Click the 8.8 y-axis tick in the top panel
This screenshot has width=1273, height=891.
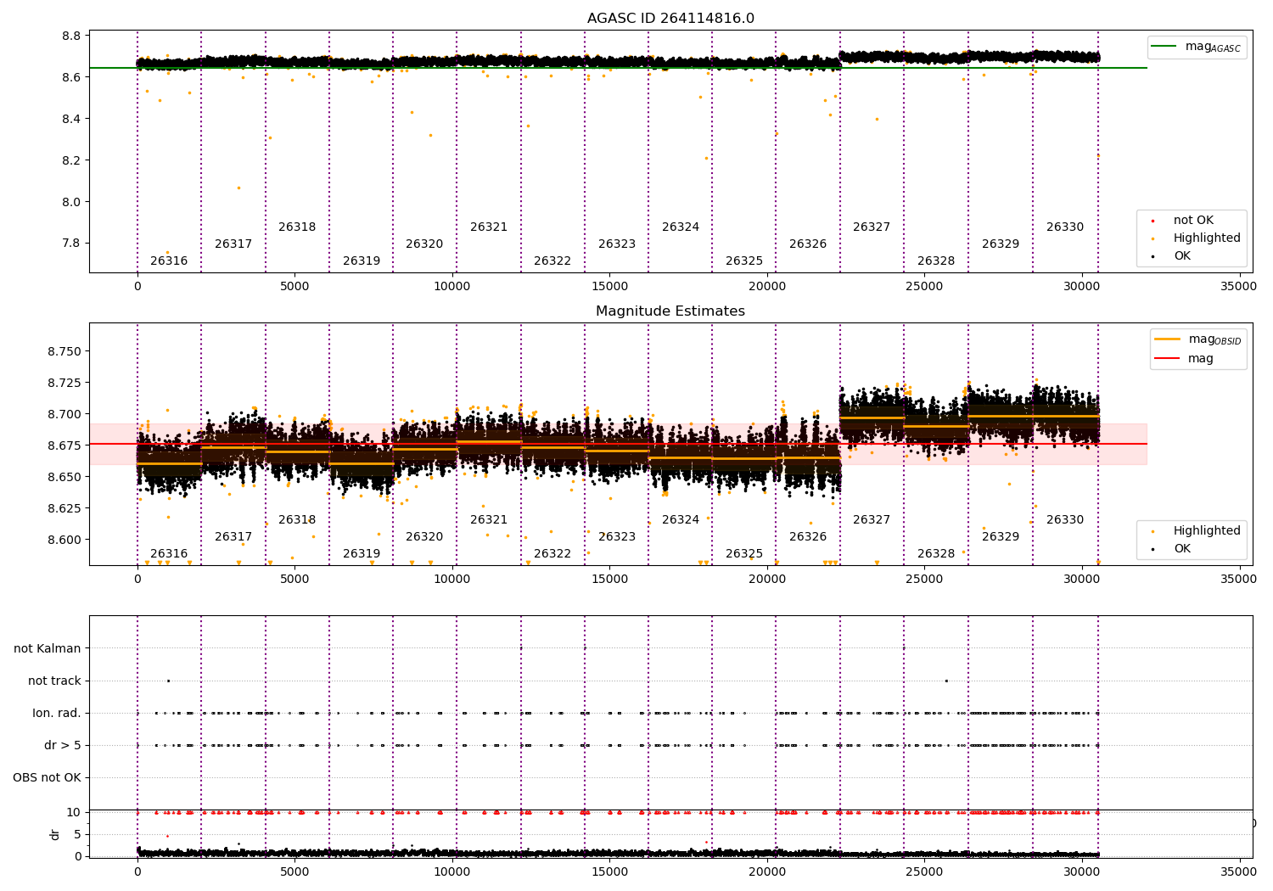click(72, 36)
